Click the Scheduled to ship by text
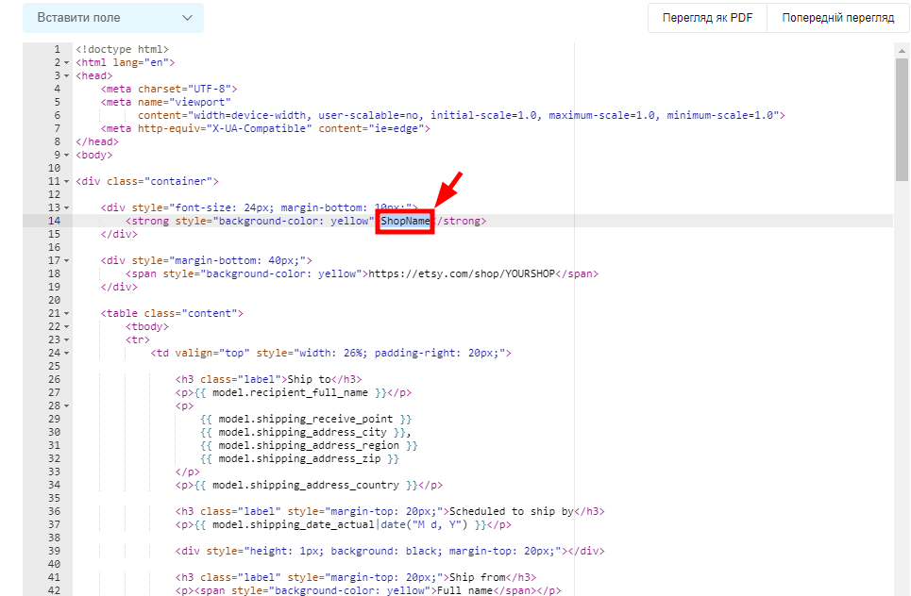This screenshot has height=596, width=911. click(x=512, y=511)
